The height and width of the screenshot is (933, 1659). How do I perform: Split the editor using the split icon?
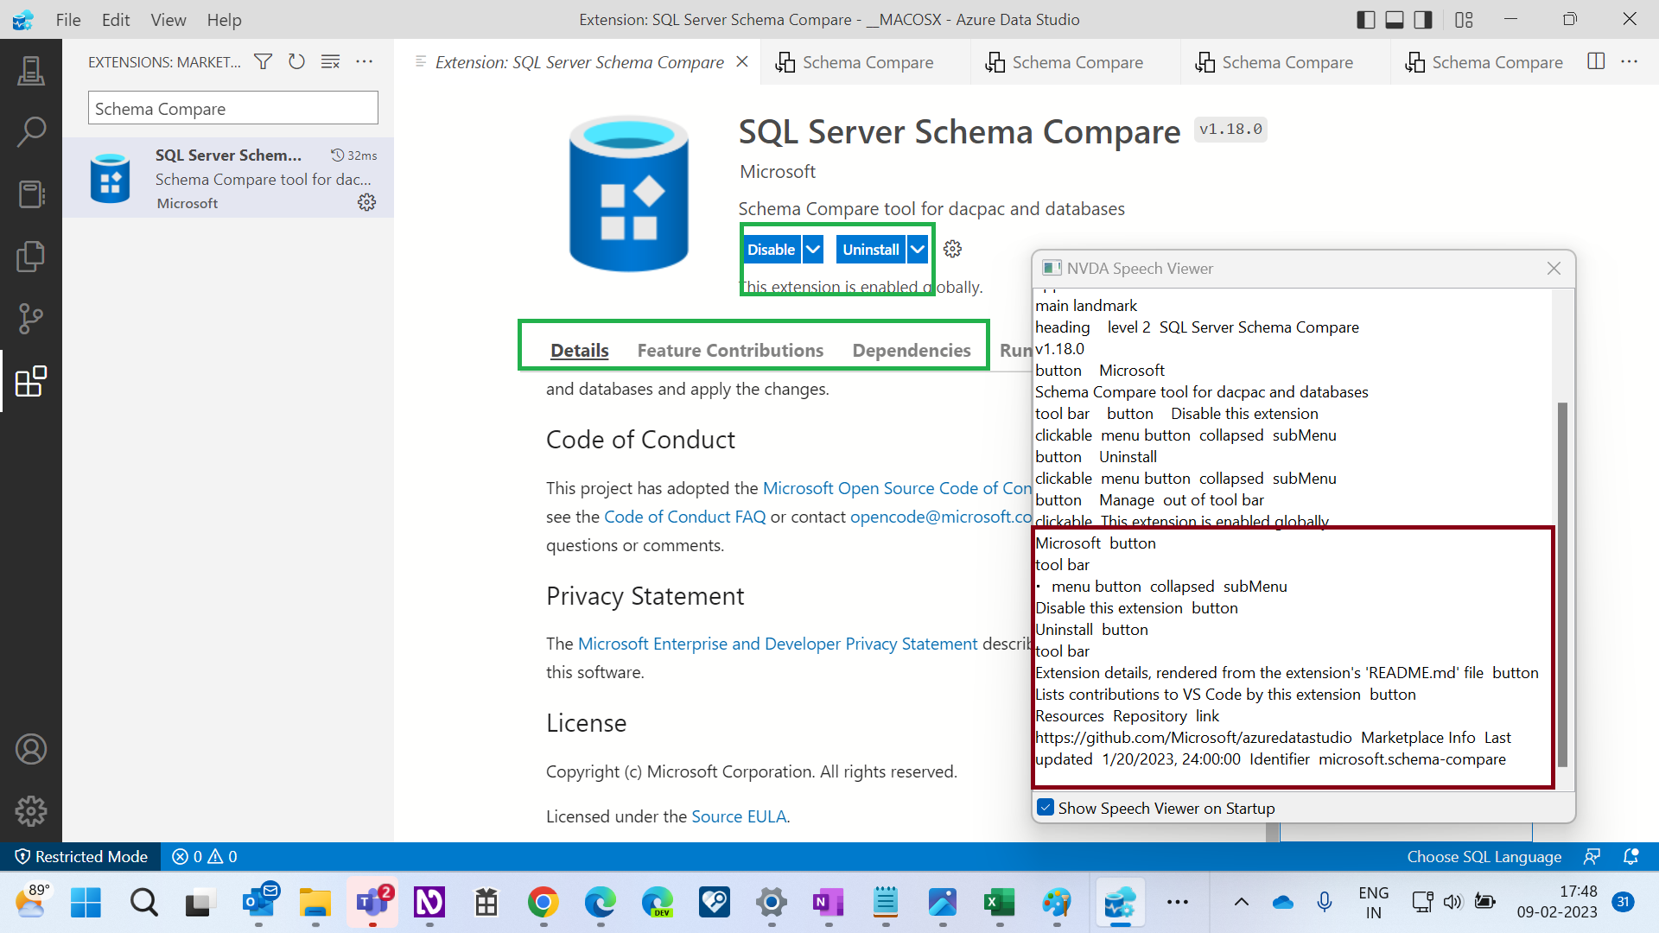pos(1594,61)
